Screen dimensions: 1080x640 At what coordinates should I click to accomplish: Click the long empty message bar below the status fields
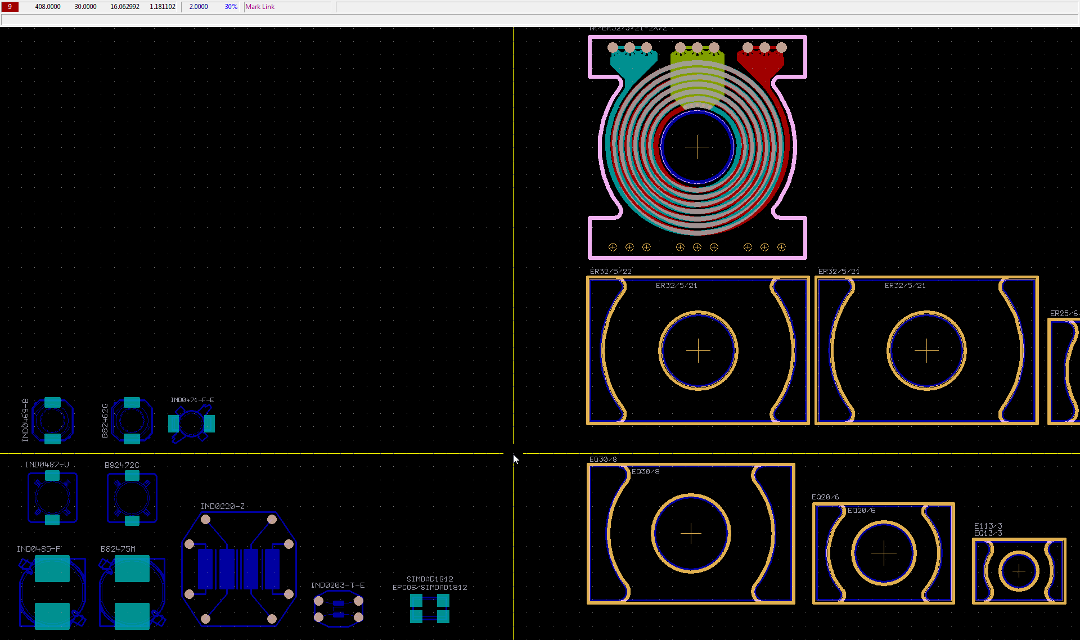point(540,20)
